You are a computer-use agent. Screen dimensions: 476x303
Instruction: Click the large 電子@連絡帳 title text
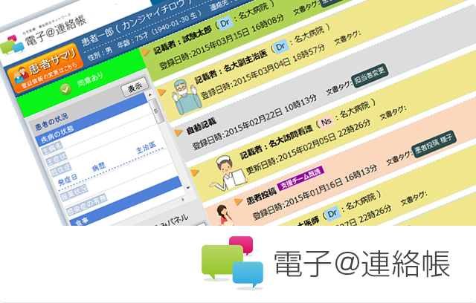click(x=362, y=264)
